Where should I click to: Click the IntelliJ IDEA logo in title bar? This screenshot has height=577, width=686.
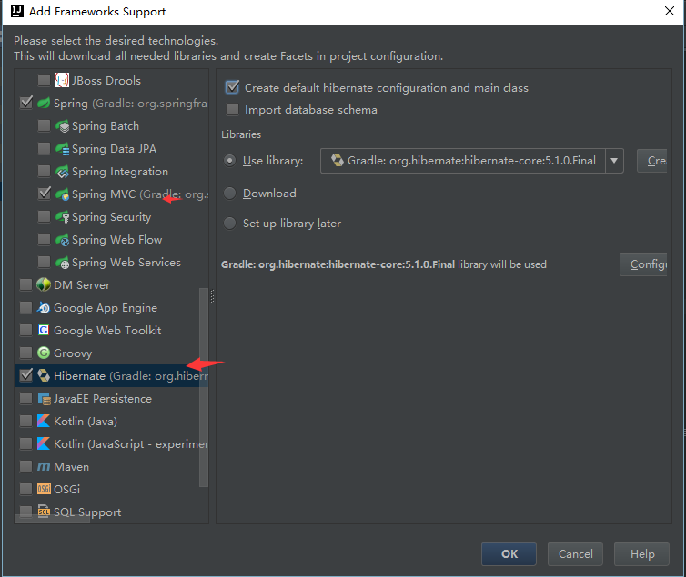pos(17,11)
